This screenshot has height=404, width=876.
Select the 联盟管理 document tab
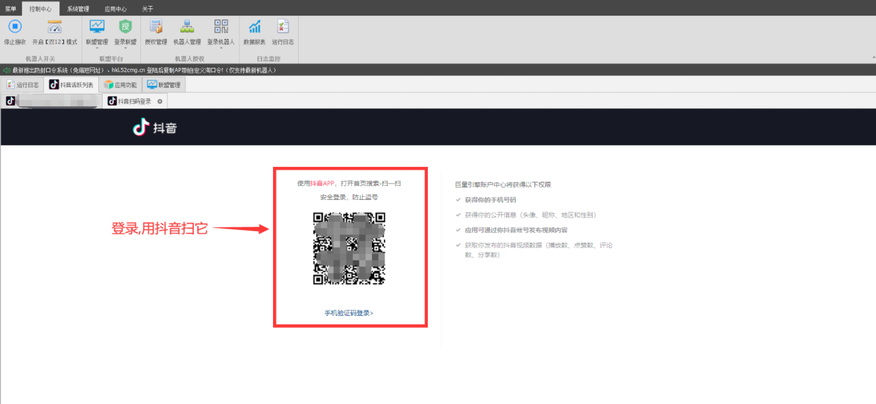pos(164,85)
